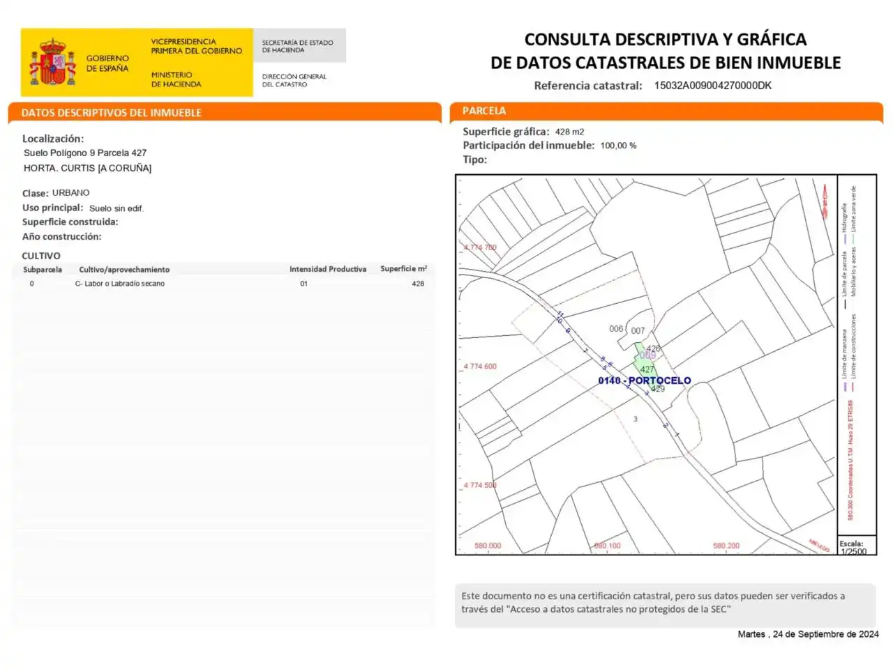Select the '100,00 %' participation value
The image size is (893, 669).
[618, 146]
